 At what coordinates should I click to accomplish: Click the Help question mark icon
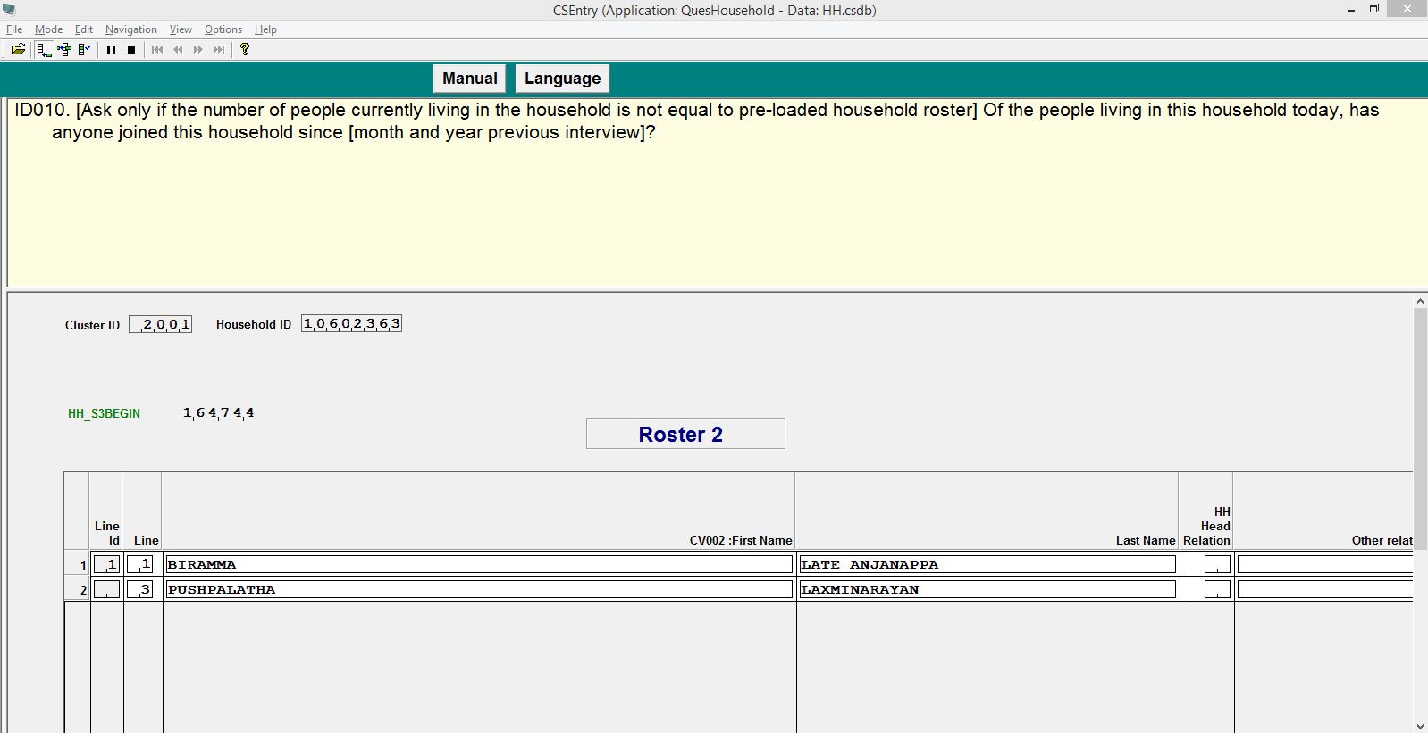click(x=245, y=50)
